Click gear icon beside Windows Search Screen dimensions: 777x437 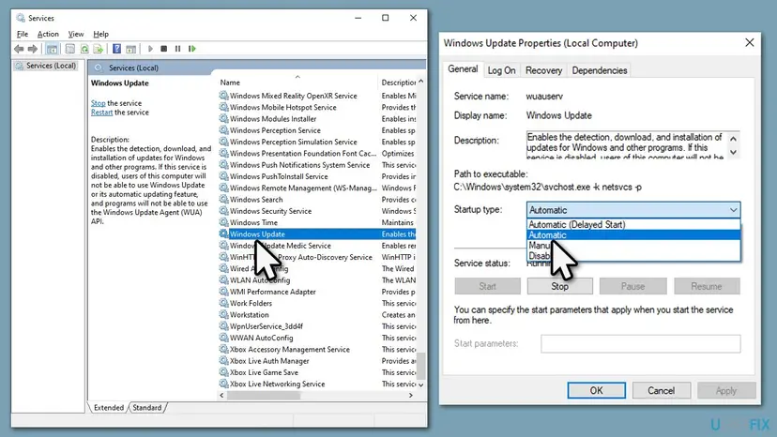pyautogui.click(x=223, y=199)
